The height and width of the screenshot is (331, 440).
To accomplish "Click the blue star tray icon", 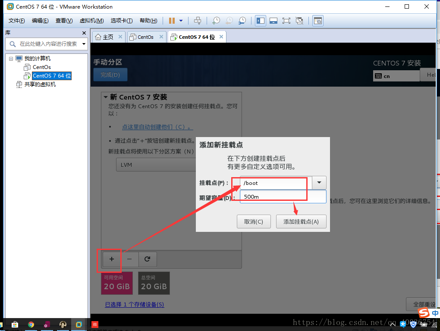I will (403, 325).
